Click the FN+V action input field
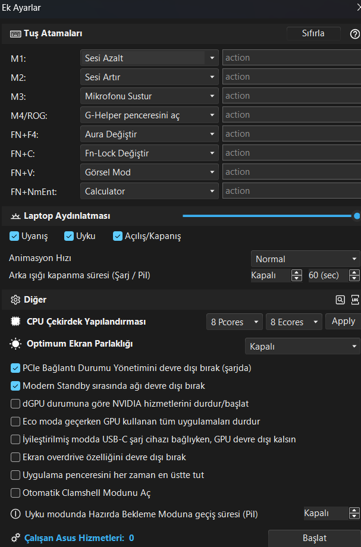This screenshot has width=361, height=547. [291, 172]
